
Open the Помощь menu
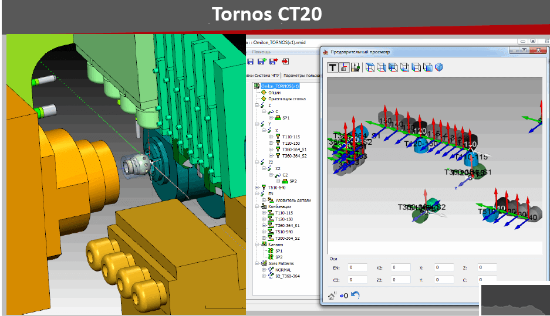click(269, 52)
